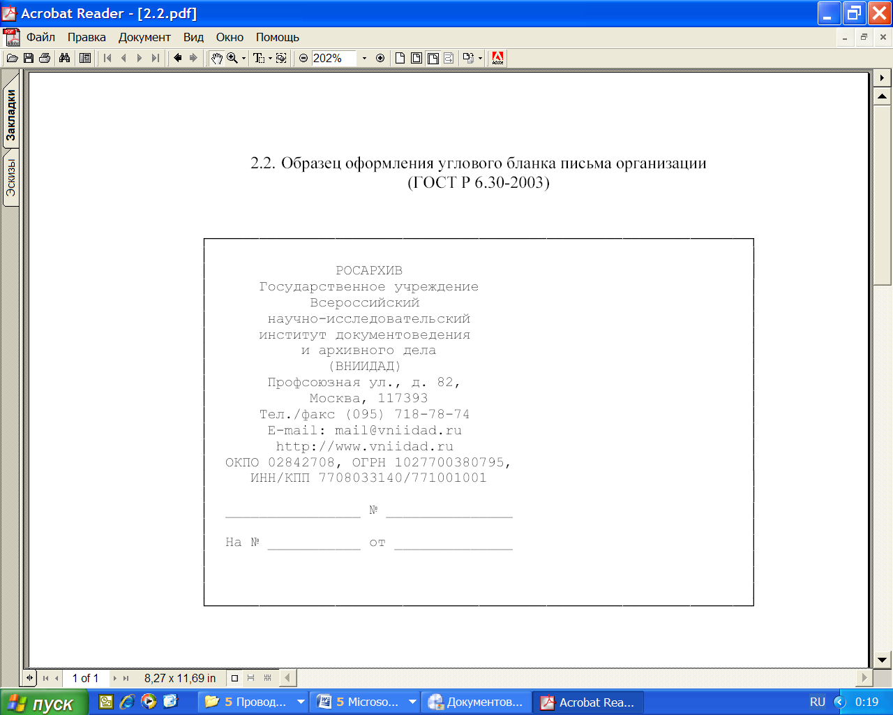
Task: Open the Документ menu
Action: pos(144,37)
